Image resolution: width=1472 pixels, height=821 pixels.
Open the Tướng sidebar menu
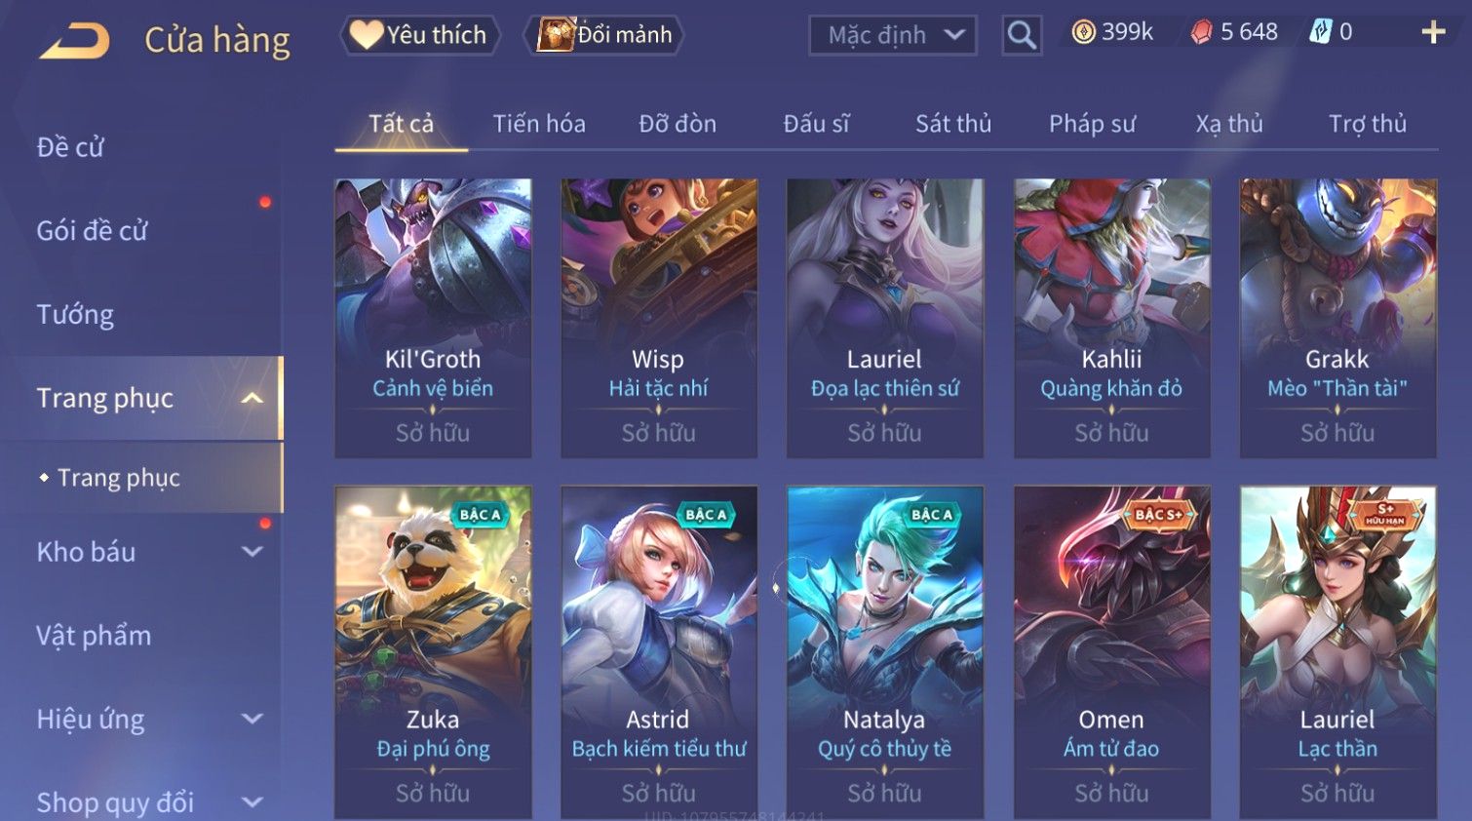point(75,315)
